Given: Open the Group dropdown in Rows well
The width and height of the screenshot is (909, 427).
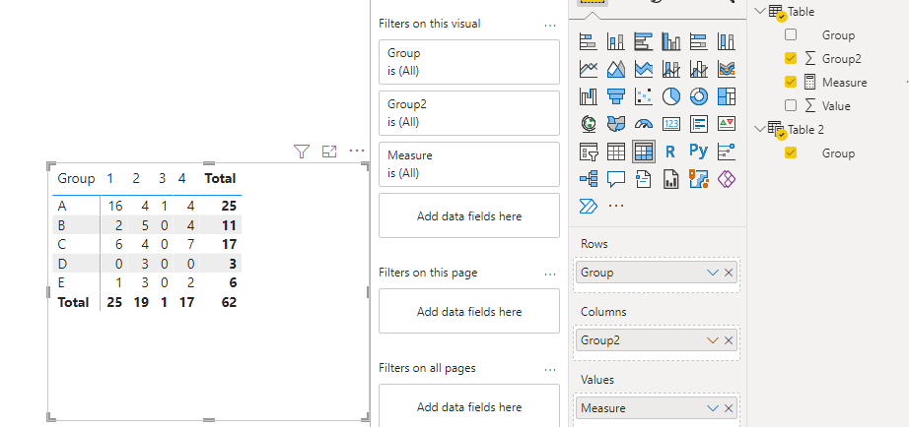Looking at the screenshot, I should point(713,273).
